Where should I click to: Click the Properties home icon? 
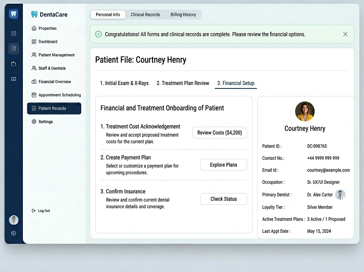click(34, 28)
